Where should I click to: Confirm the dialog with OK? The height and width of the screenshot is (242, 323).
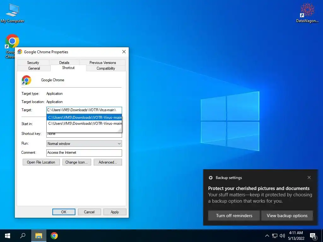tap(64, 212)
